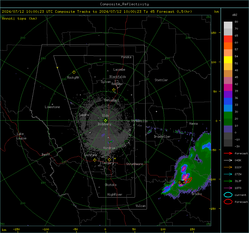Click the orange 111V arrow legend icon

coord(228,167)
